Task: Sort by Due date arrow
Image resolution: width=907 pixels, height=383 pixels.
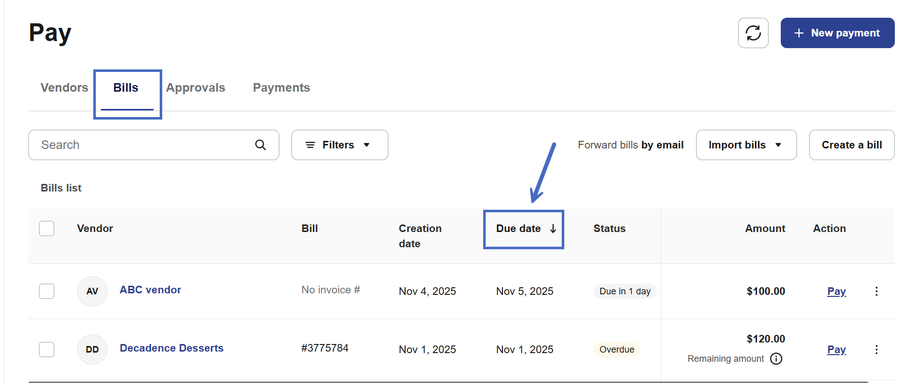Action: click(553, 229)
